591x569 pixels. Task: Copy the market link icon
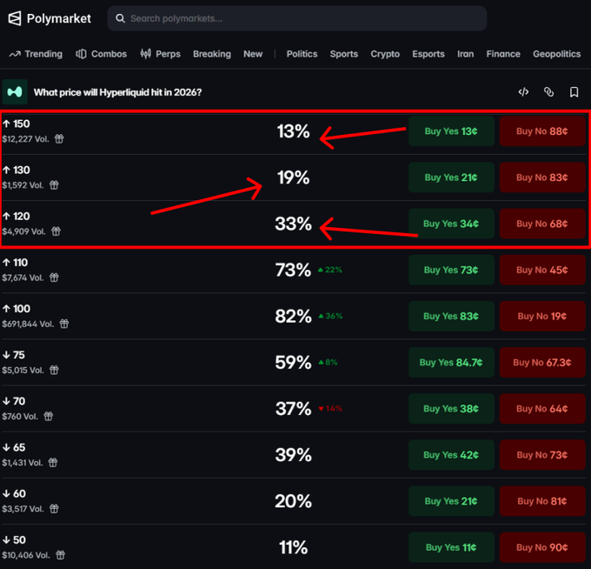[x=548, y=92]
